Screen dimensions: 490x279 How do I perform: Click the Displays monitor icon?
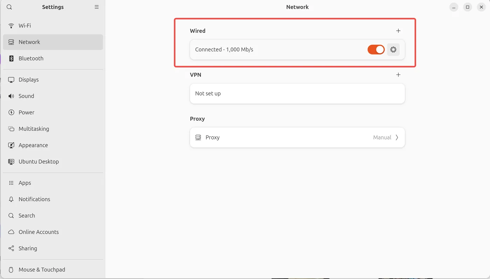coord(11,80)
